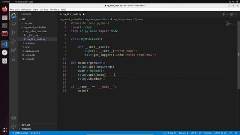Expand the resource folder
This screenshot has height=135, width=240.
pos(37,43)
